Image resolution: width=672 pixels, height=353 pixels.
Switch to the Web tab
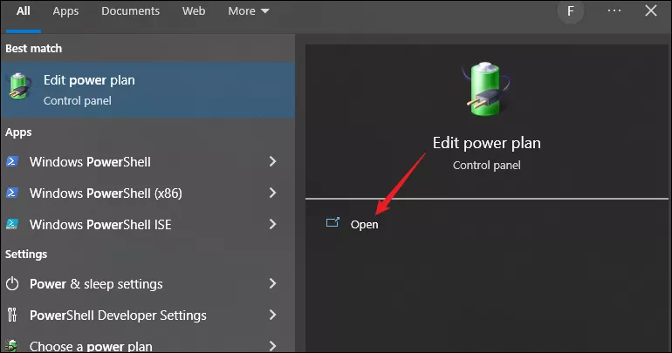coord(194,11)
